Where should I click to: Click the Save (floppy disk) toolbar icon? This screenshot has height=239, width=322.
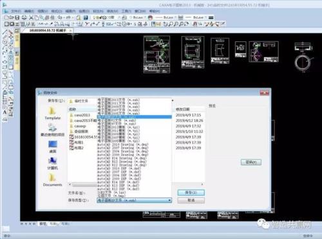click(x=17, y=17)
